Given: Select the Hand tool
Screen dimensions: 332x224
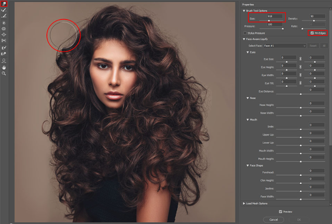Looking at the screenshot, I should [4, 67].
